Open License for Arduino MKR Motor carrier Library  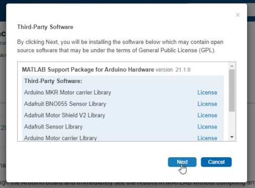207,92
